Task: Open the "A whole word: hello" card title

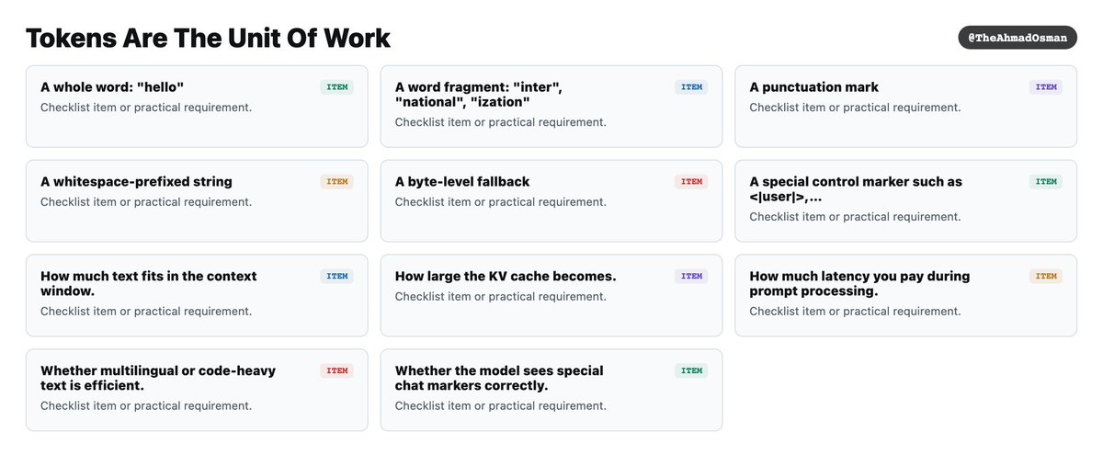Action: click(x=112, y=87)
